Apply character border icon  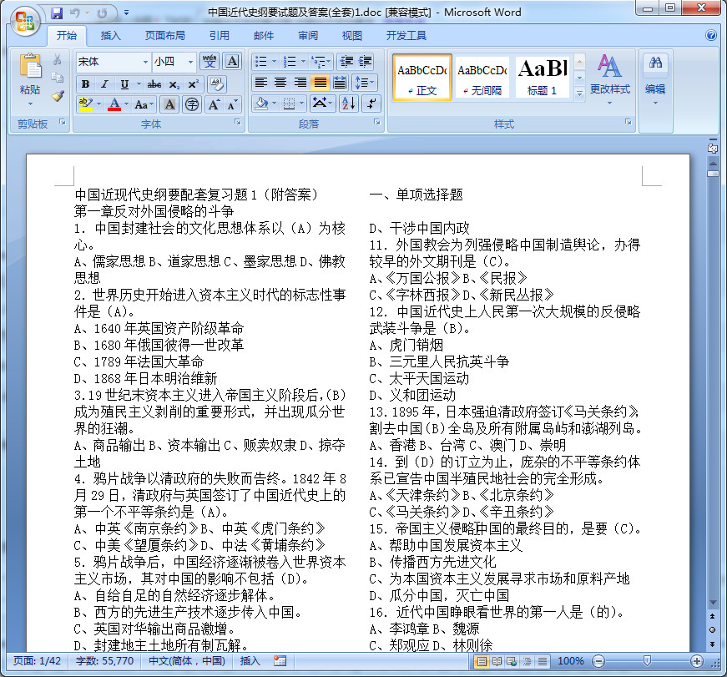point(232,61)
